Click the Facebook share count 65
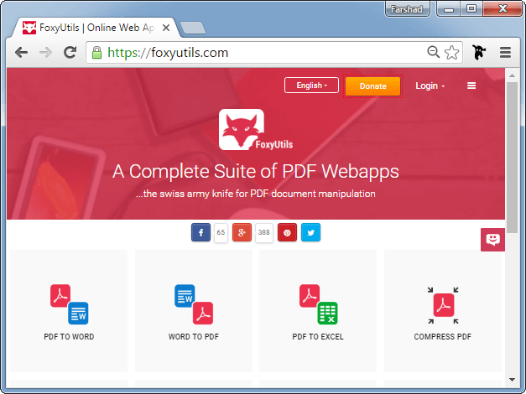Image resolution: width=526 pixels, height=394 pixels. (x=221, y=232)
